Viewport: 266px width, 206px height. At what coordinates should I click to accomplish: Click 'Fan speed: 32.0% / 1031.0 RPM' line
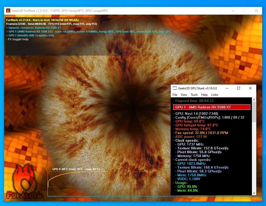pos(200,133)
